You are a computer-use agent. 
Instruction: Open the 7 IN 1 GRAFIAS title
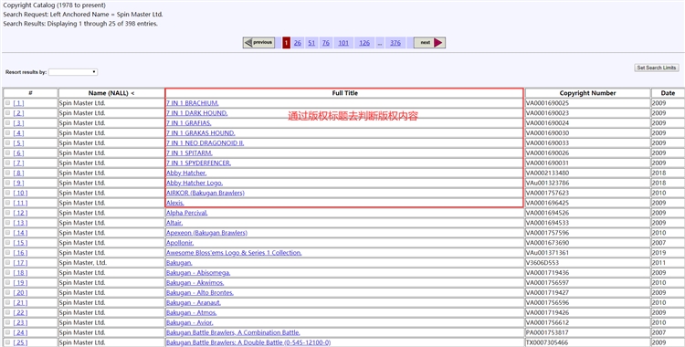pyautogui.click(x=189, y=123)
